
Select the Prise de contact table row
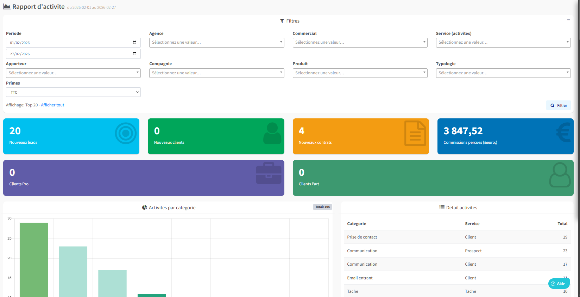click(457, 237)
